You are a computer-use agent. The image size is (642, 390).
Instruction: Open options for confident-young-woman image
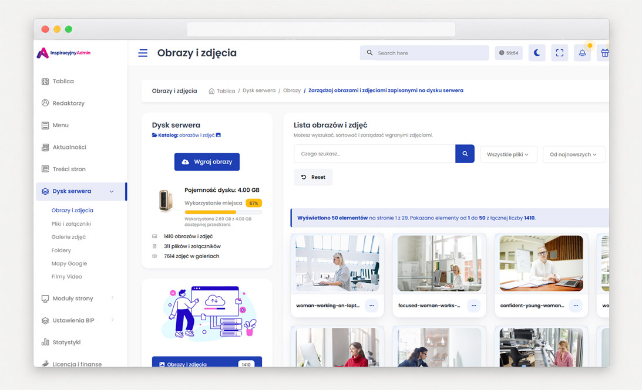point(576,306)
